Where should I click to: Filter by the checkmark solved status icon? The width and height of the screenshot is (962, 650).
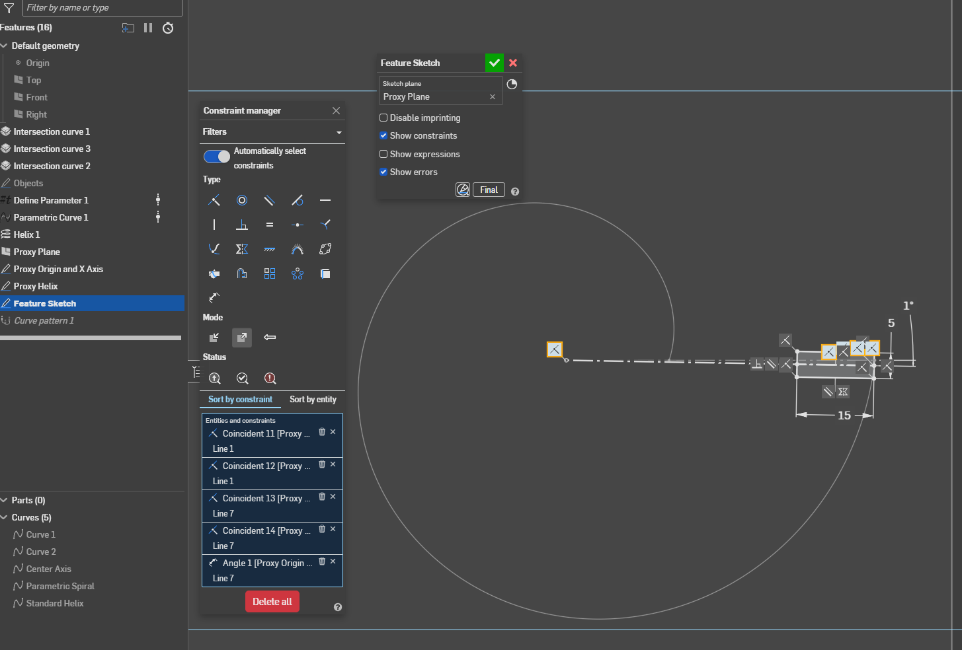point(243,378)
